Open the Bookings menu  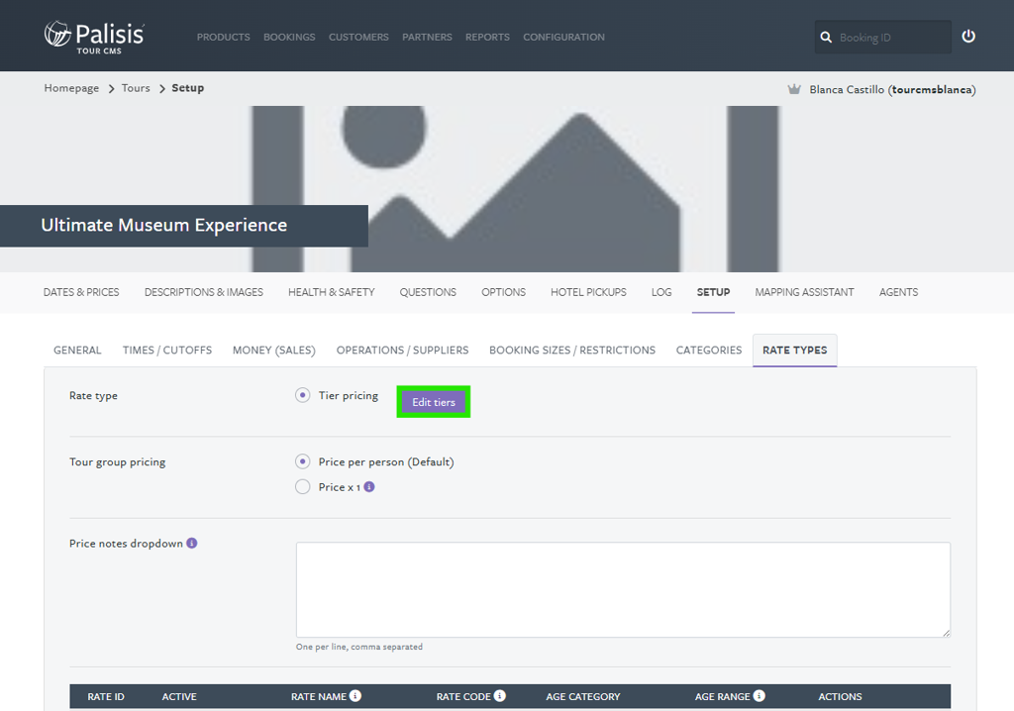click(x=289, y=37)
